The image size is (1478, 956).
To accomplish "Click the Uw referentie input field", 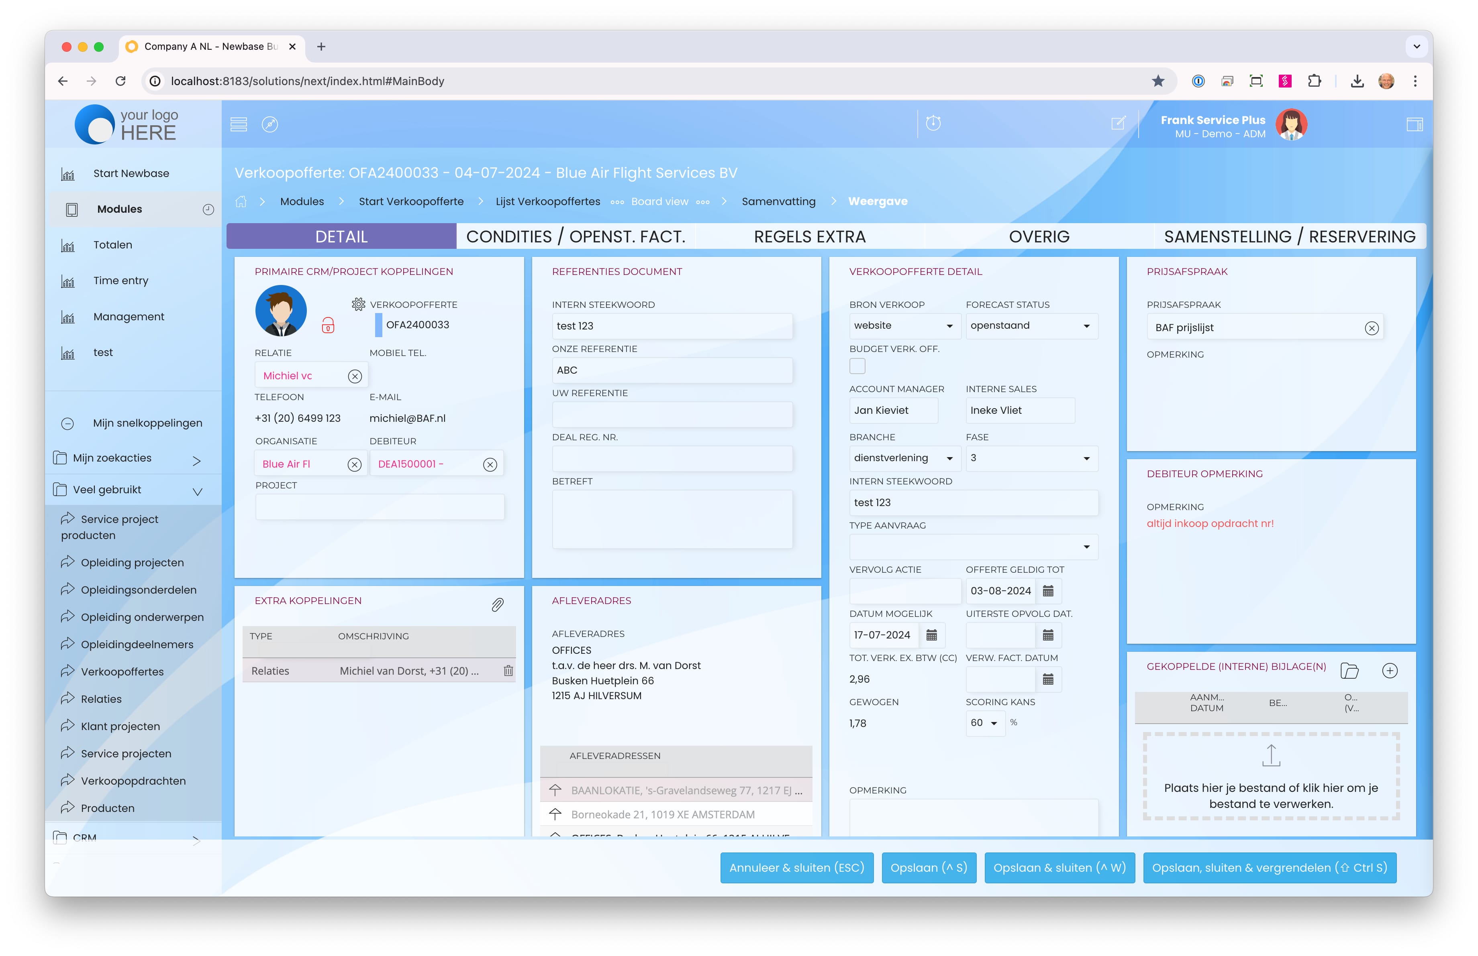I will (672, 415).
